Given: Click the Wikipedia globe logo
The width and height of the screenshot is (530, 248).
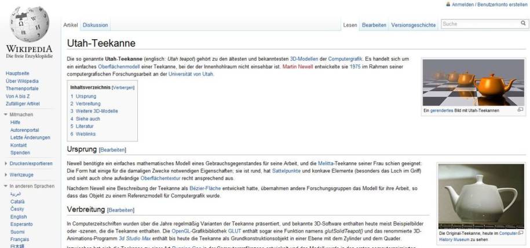Looking at the screenshot, I should [30, 25].
